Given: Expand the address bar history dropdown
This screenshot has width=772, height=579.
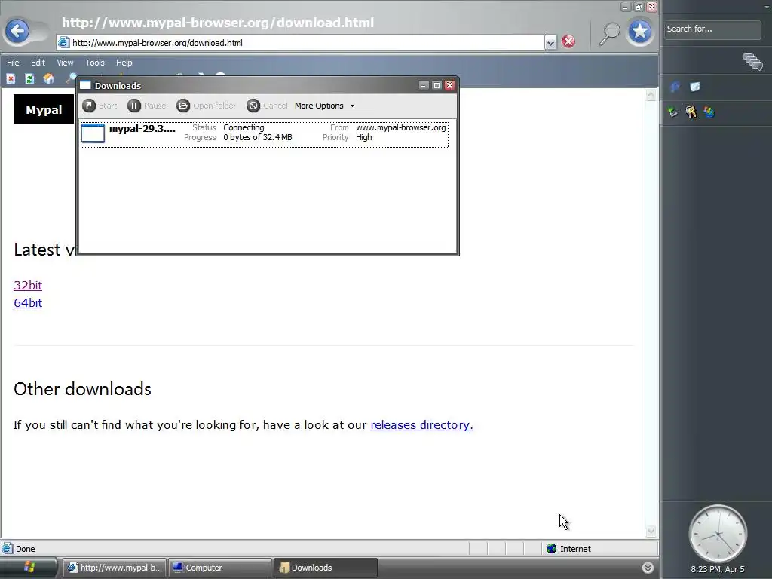Looking at the screenshot, I should (x=550, y=43).
